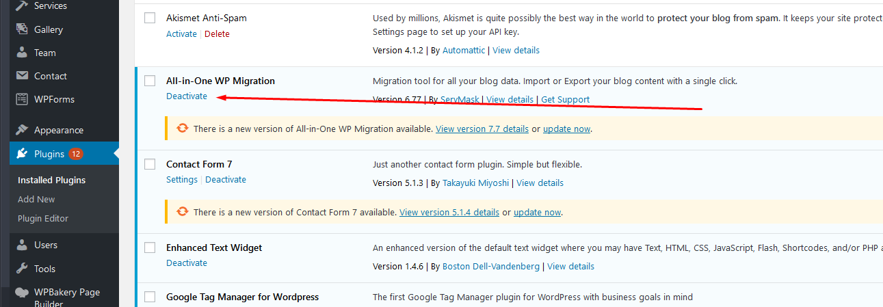Click update now for All-in-One WP Migration
883x307 pixels.
[x=566, y=129]
